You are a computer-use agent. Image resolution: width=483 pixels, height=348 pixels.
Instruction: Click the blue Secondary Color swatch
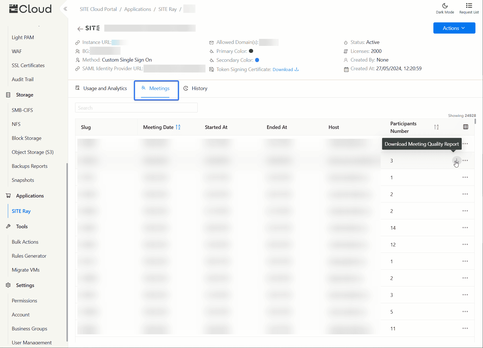257,60
